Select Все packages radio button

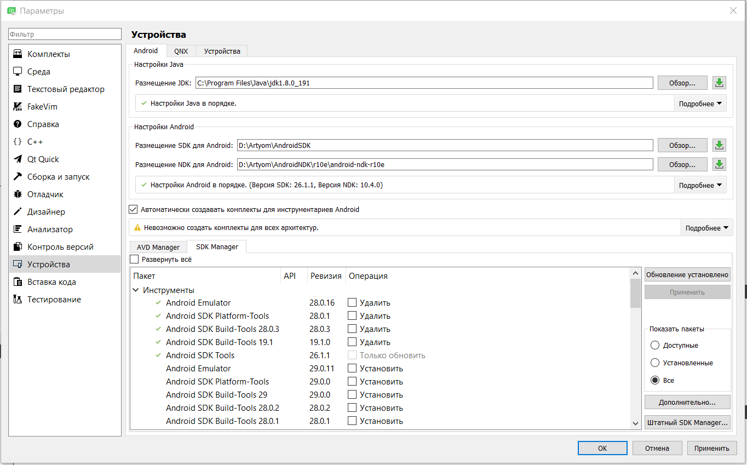point(654,380)
